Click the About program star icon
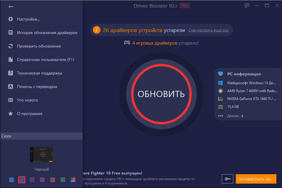The height and width of the screenshot is (188, 282). [x=11, y=114]
